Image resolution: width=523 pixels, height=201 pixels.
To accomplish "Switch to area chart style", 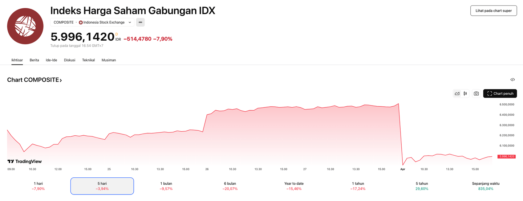I will tap(457, 94).
